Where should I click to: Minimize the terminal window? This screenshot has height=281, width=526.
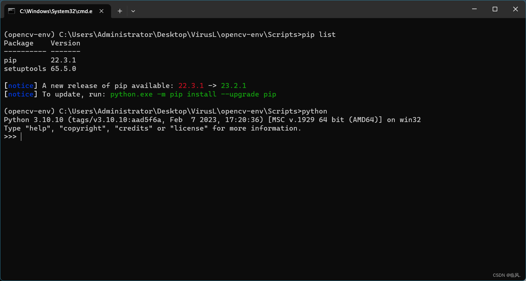474,9
